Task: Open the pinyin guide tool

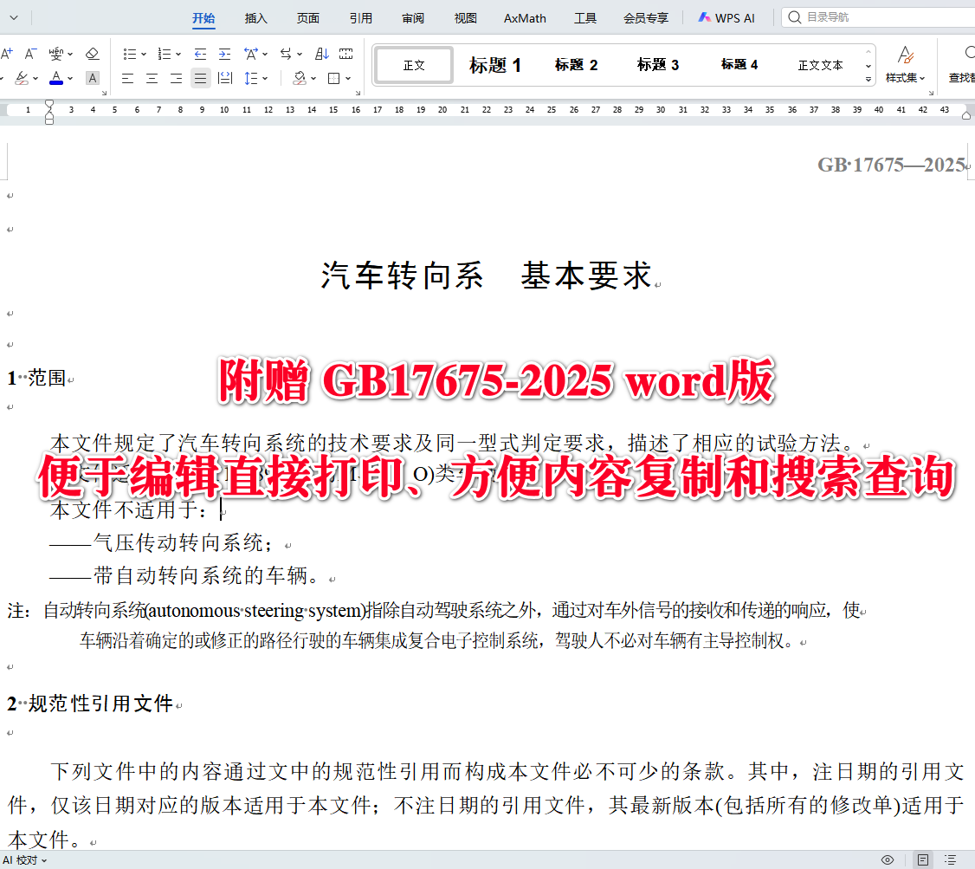Action: click(56, 54)
